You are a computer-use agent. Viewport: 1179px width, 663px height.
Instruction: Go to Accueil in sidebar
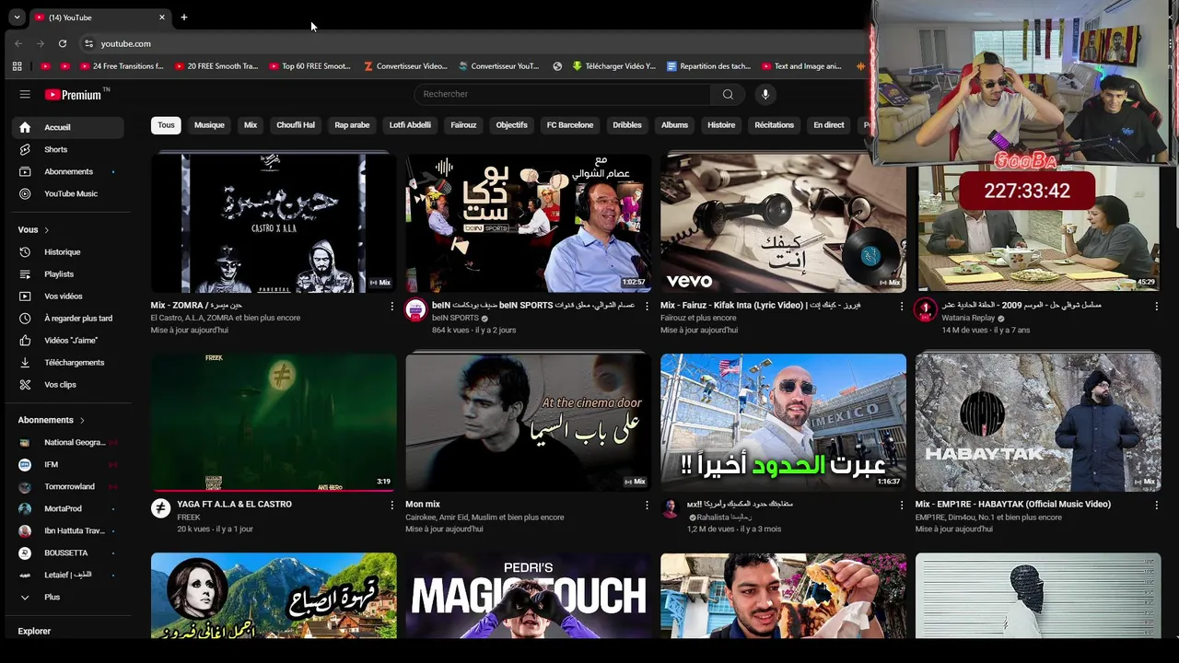67,127
